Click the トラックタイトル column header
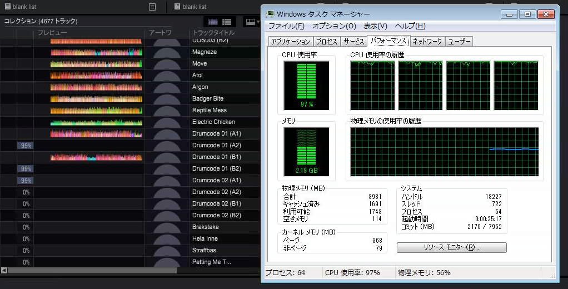 213,33
